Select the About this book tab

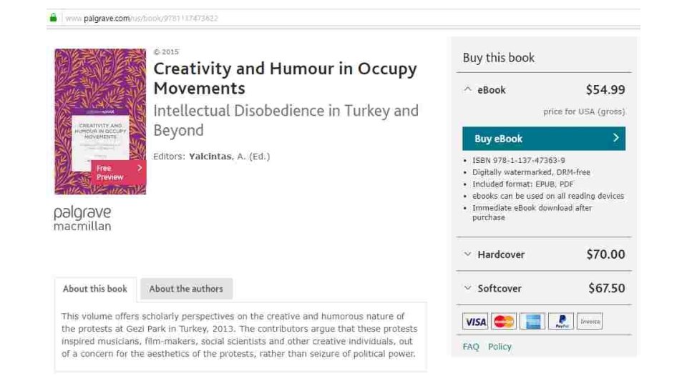(x=94, y=289)
